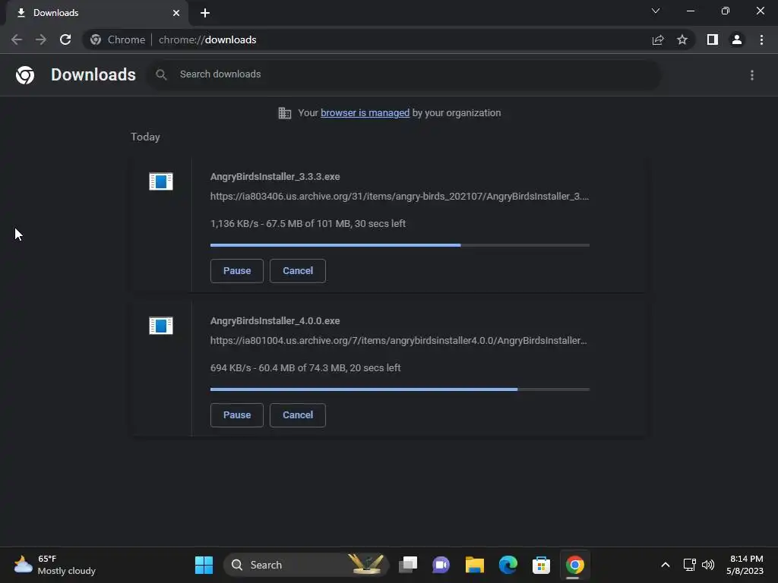This screenshot has height=583, width=778.
Task: Open the clock showing 8:14 PM
Action: click(746, 565)
